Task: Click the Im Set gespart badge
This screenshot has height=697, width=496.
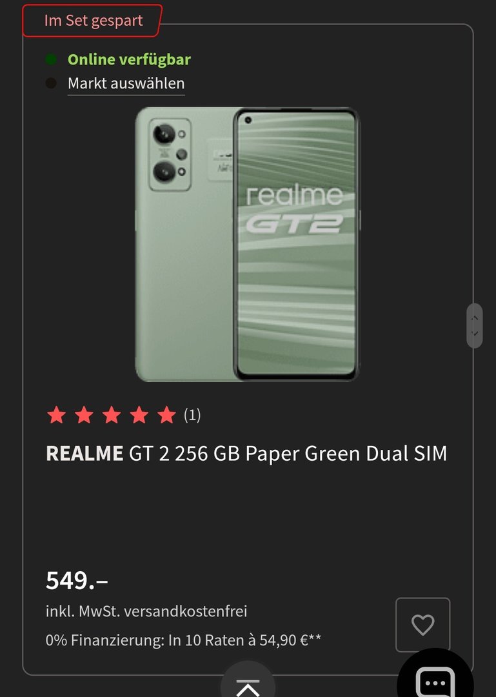Action: [92, 21]
